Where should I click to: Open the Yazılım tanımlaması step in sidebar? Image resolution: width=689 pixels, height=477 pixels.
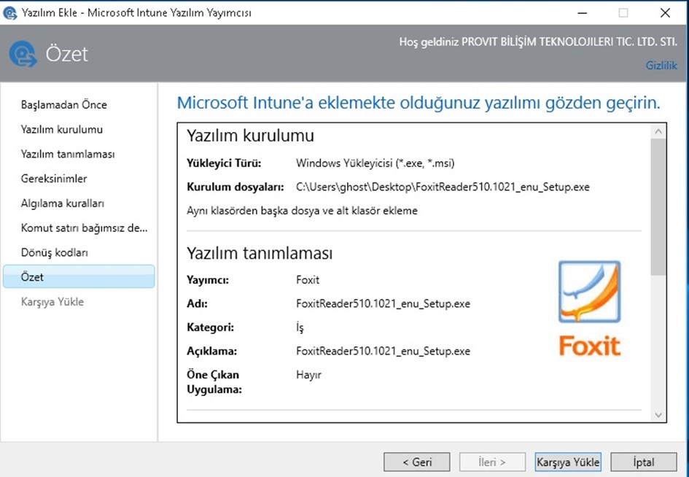[x=68, y=154]
